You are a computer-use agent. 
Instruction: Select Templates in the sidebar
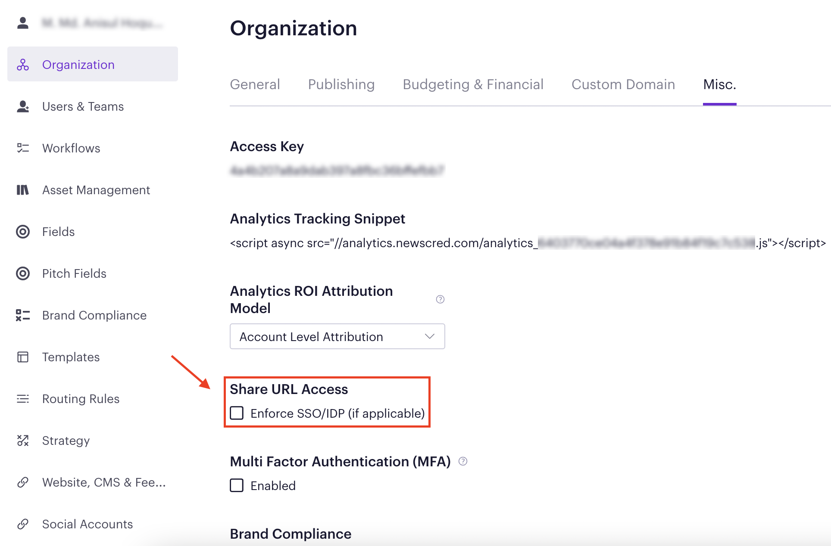[x=22, y=357]
